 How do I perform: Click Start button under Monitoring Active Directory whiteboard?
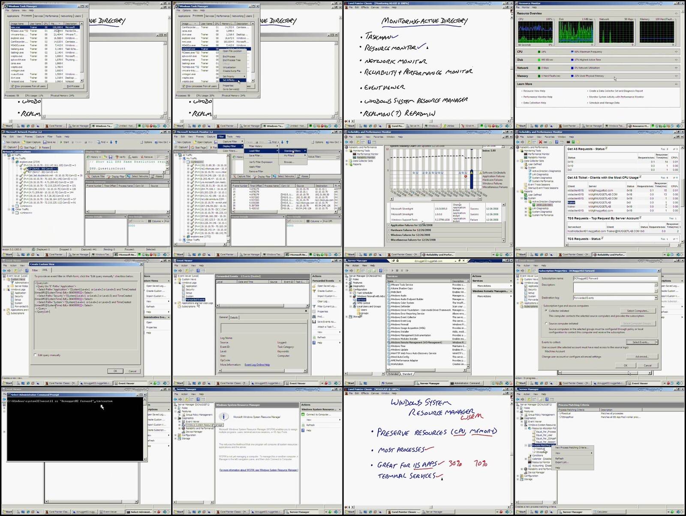[x=351, y=126]
